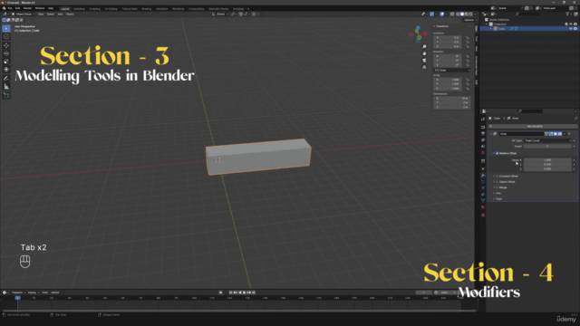Expand the Merge subpanel
Image resolution: width=580 pixels, height=326 pixels.
(x=494, y=187)
